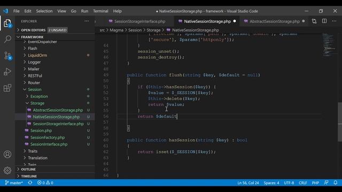
Task: Open the Source Control view
Action: click(7, 55)
